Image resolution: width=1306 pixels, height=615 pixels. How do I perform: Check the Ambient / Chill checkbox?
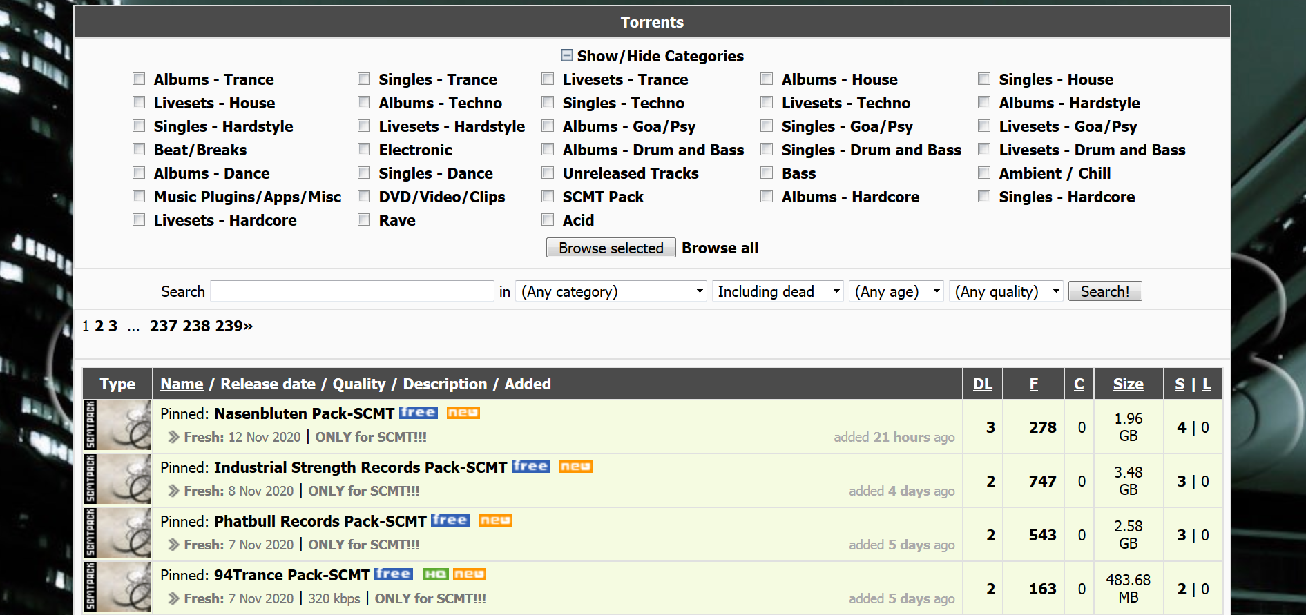click(x=984, y=173)
